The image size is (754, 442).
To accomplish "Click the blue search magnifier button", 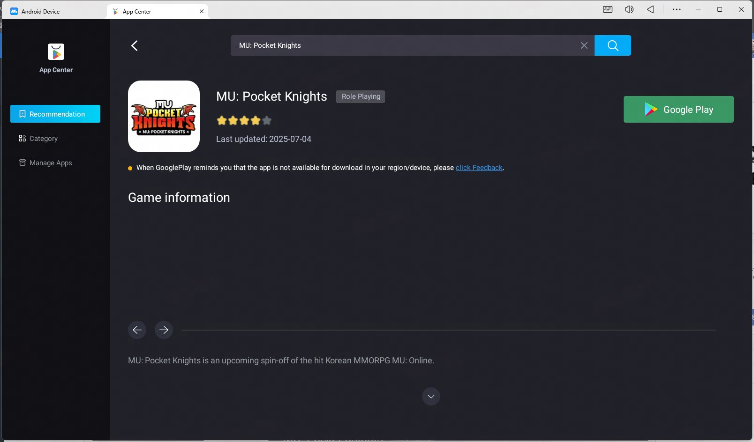I will [612, 45].
